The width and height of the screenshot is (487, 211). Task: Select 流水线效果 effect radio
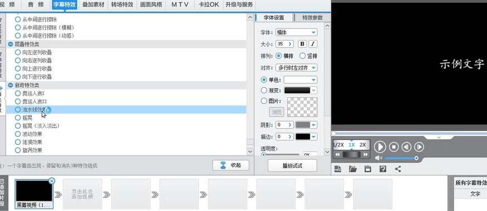18,109
